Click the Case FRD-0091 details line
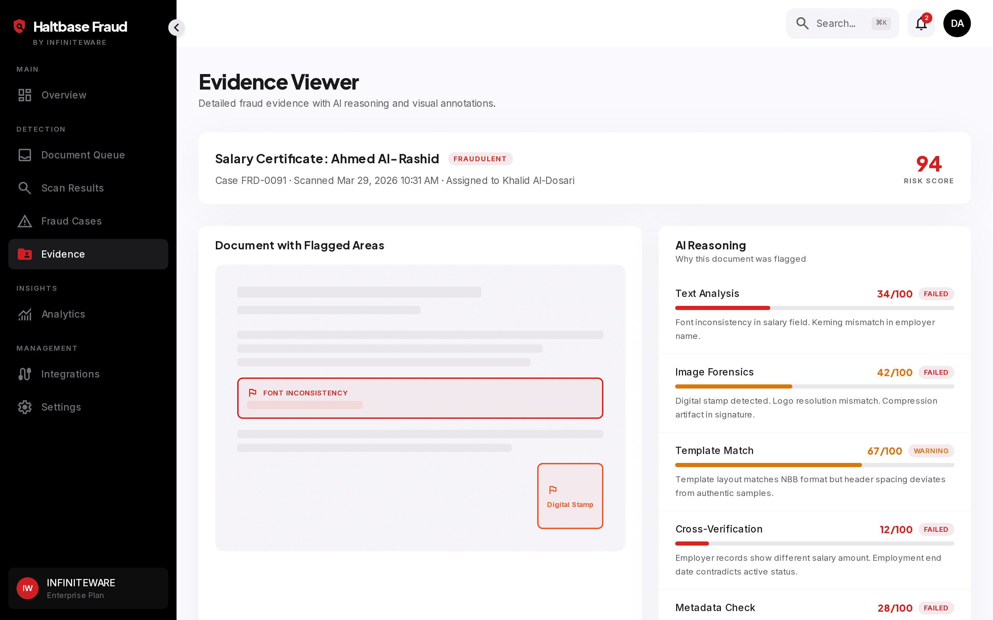The image size is (993, 620). pyautogui.click(x=395, y=181)
